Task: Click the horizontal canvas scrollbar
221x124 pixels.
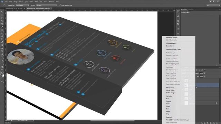Action: pos(112,121)
